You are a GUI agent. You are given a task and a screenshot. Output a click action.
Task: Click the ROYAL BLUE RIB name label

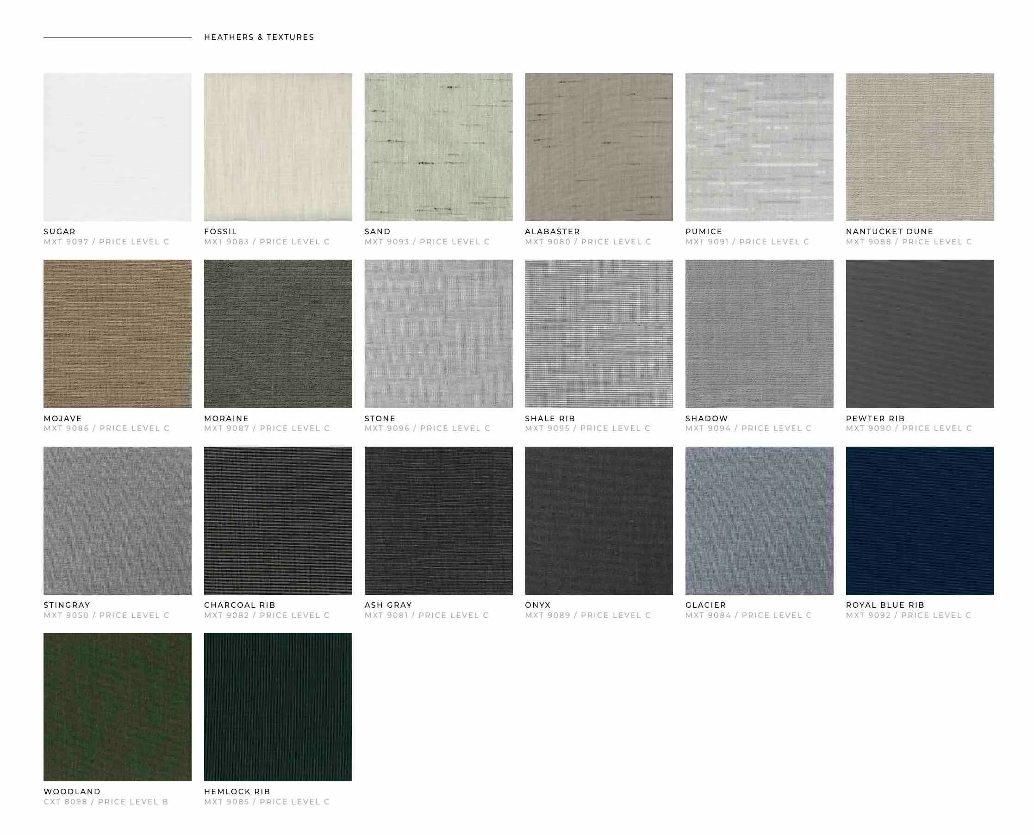pos(885,605)
